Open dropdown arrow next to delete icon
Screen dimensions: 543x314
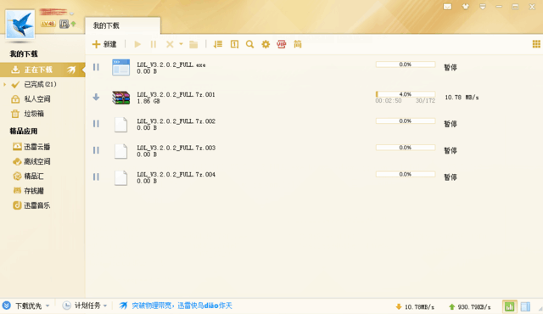[x=181, y=44]
